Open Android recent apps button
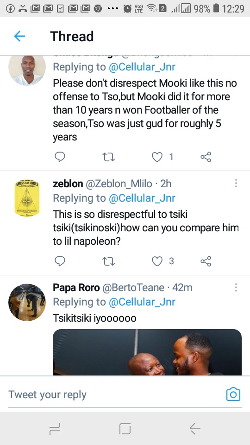250x445 pixels. click(x=55, y=428)
